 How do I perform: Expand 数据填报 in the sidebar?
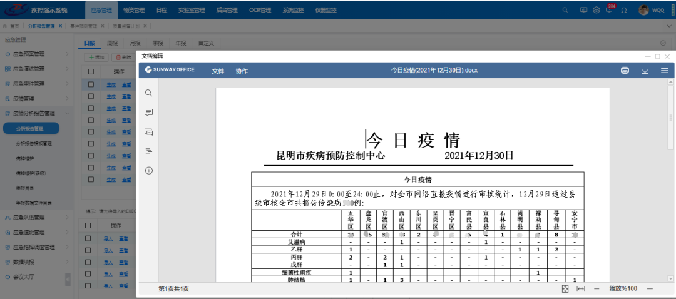[x=37, y=262]
